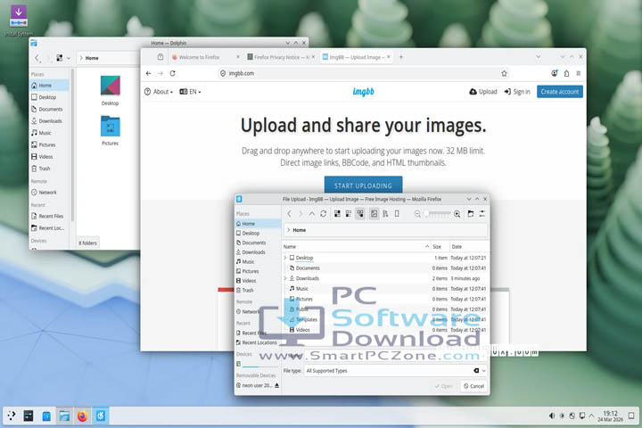Go to parent folder in file dialog
This screenshot has width=642, height=428.
(x=311, y=214)
